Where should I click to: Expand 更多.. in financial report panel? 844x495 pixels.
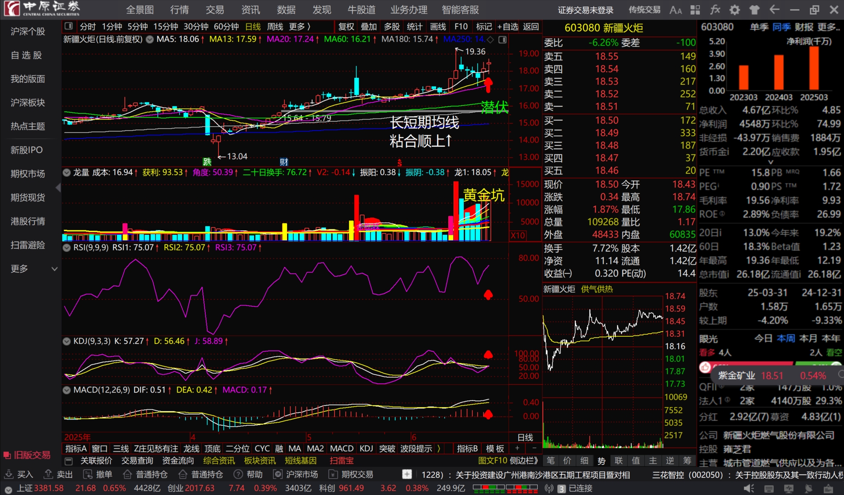click(x=829, y=27)
